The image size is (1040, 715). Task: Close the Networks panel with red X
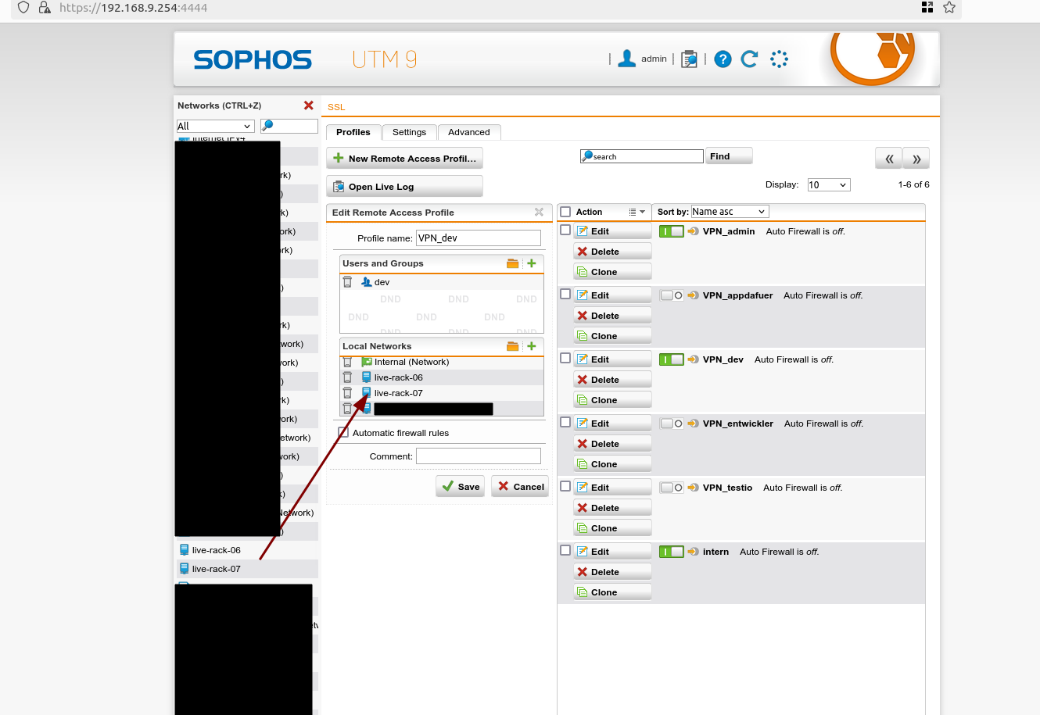(309, 105)
